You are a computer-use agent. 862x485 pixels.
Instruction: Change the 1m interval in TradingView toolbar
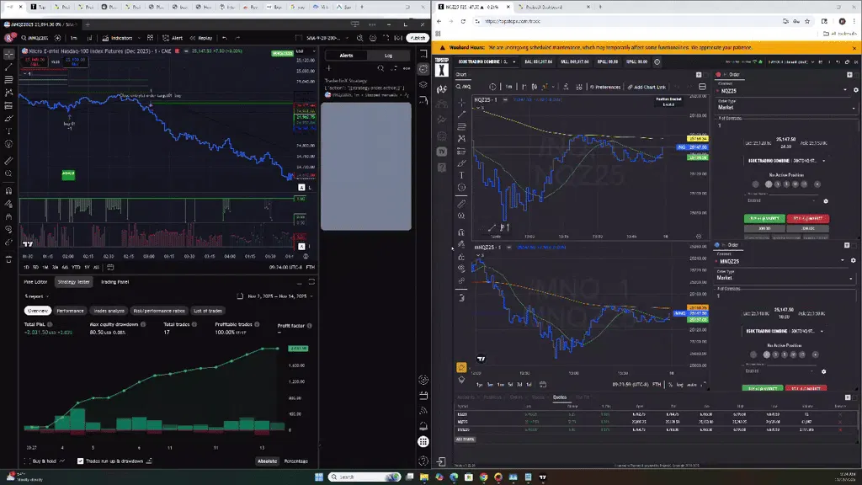click(74, 38)
